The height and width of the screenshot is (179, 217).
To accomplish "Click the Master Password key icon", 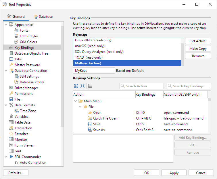I will click(11, 65).
